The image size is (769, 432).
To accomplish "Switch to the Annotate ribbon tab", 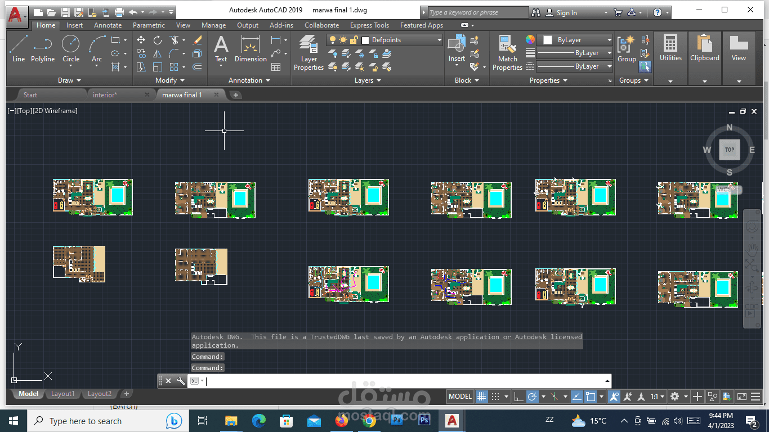I will (108, 25).
